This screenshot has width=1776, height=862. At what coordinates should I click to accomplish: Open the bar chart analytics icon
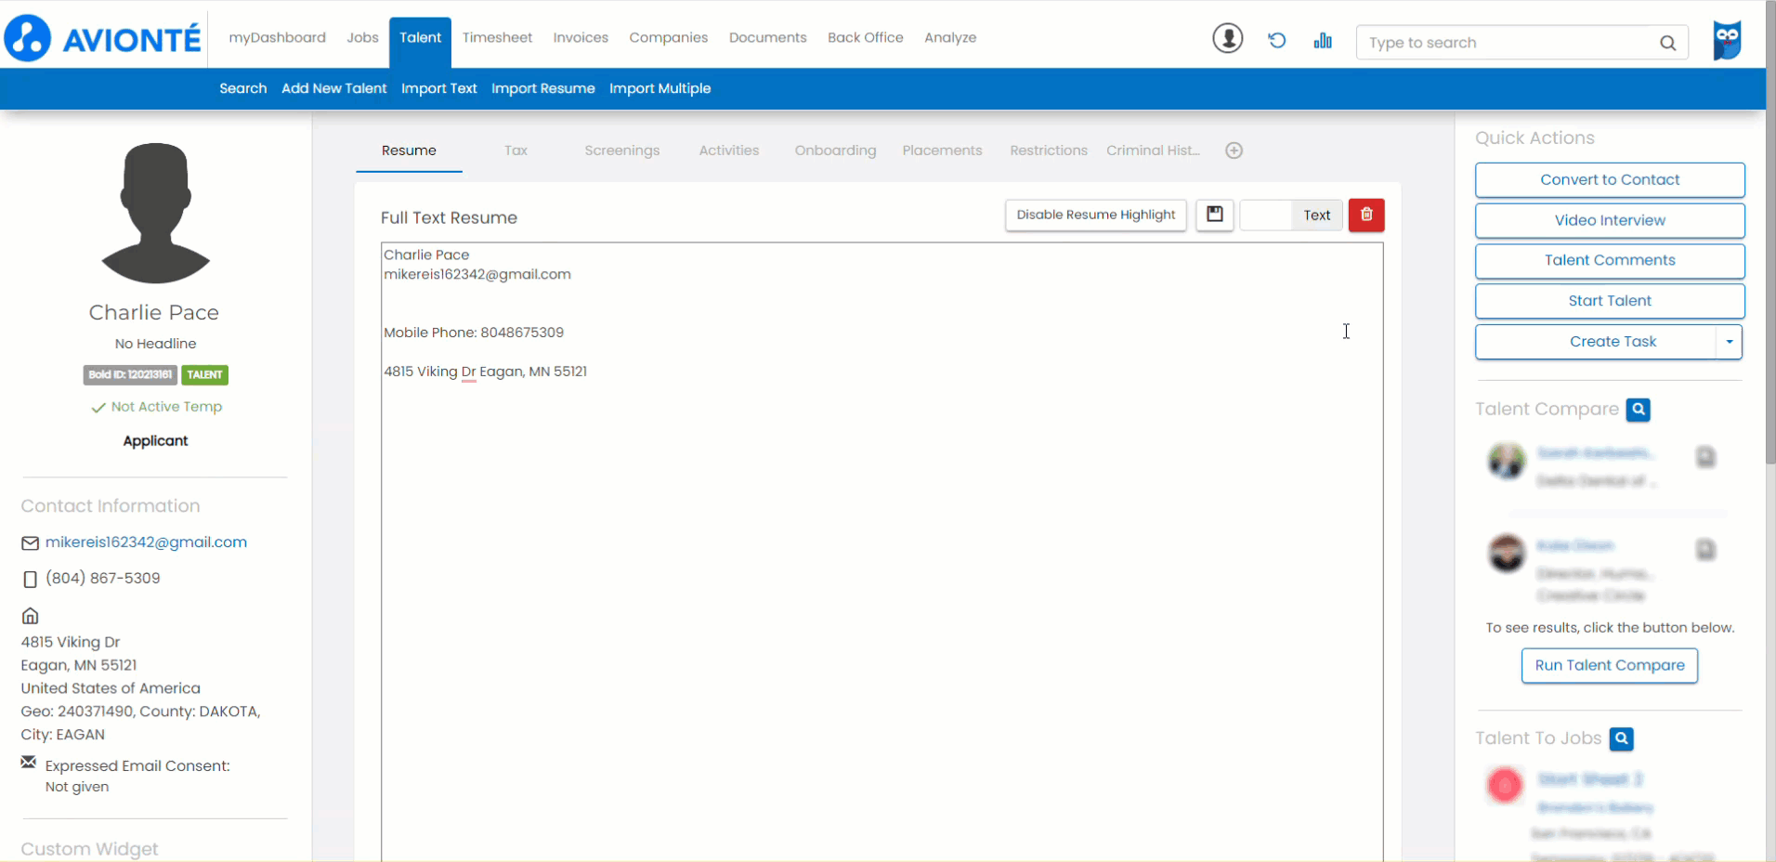pyautogui.click(x=1323, y=41)
